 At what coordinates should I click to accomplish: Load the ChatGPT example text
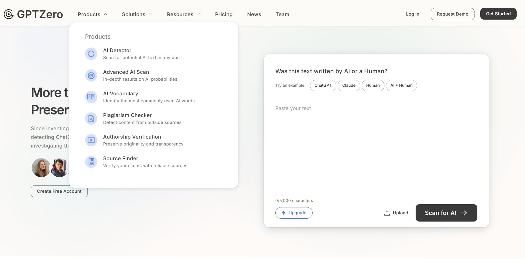tap(323, 86)
